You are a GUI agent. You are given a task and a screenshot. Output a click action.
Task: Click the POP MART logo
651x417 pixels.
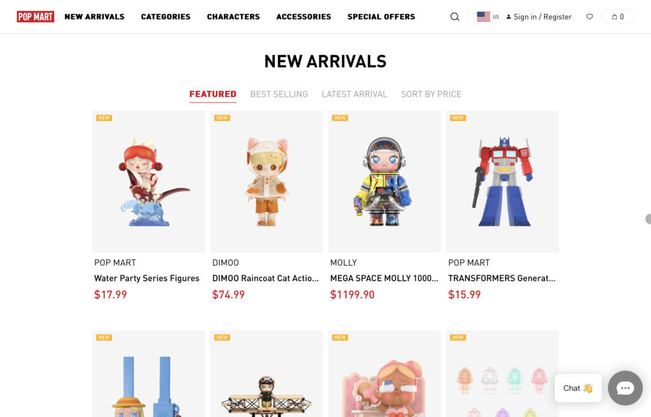click(x=36, y=17)
